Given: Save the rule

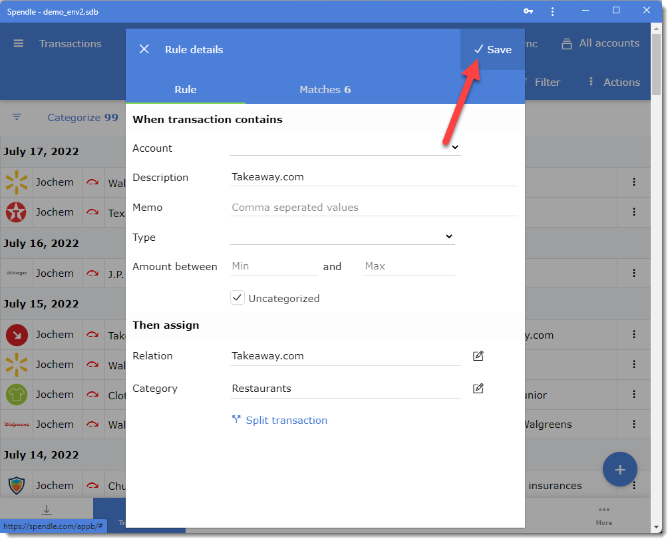Looking at the screenshot, I should pos(492,49).
